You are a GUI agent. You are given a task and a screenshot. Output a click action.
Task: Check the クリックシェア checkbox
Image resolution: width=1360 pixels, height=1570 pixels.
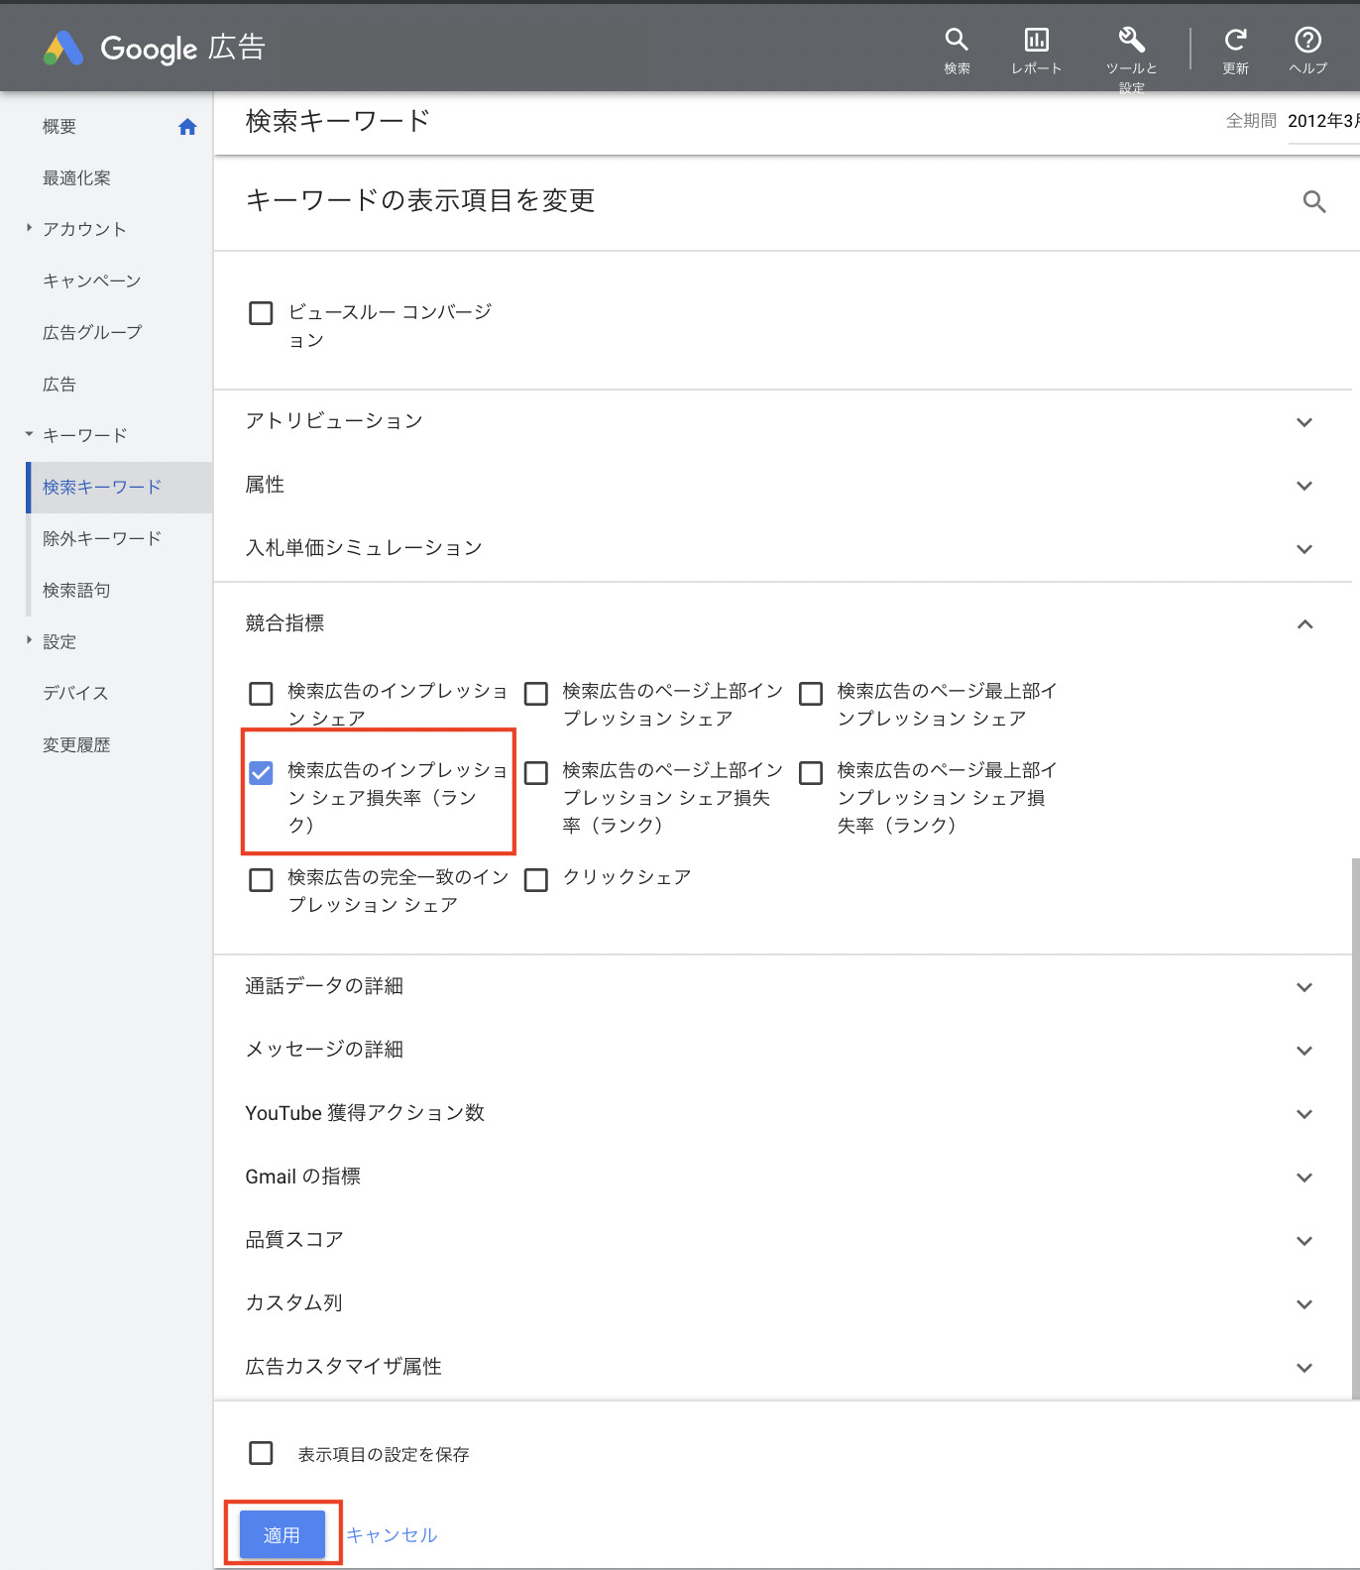(536, 880)
